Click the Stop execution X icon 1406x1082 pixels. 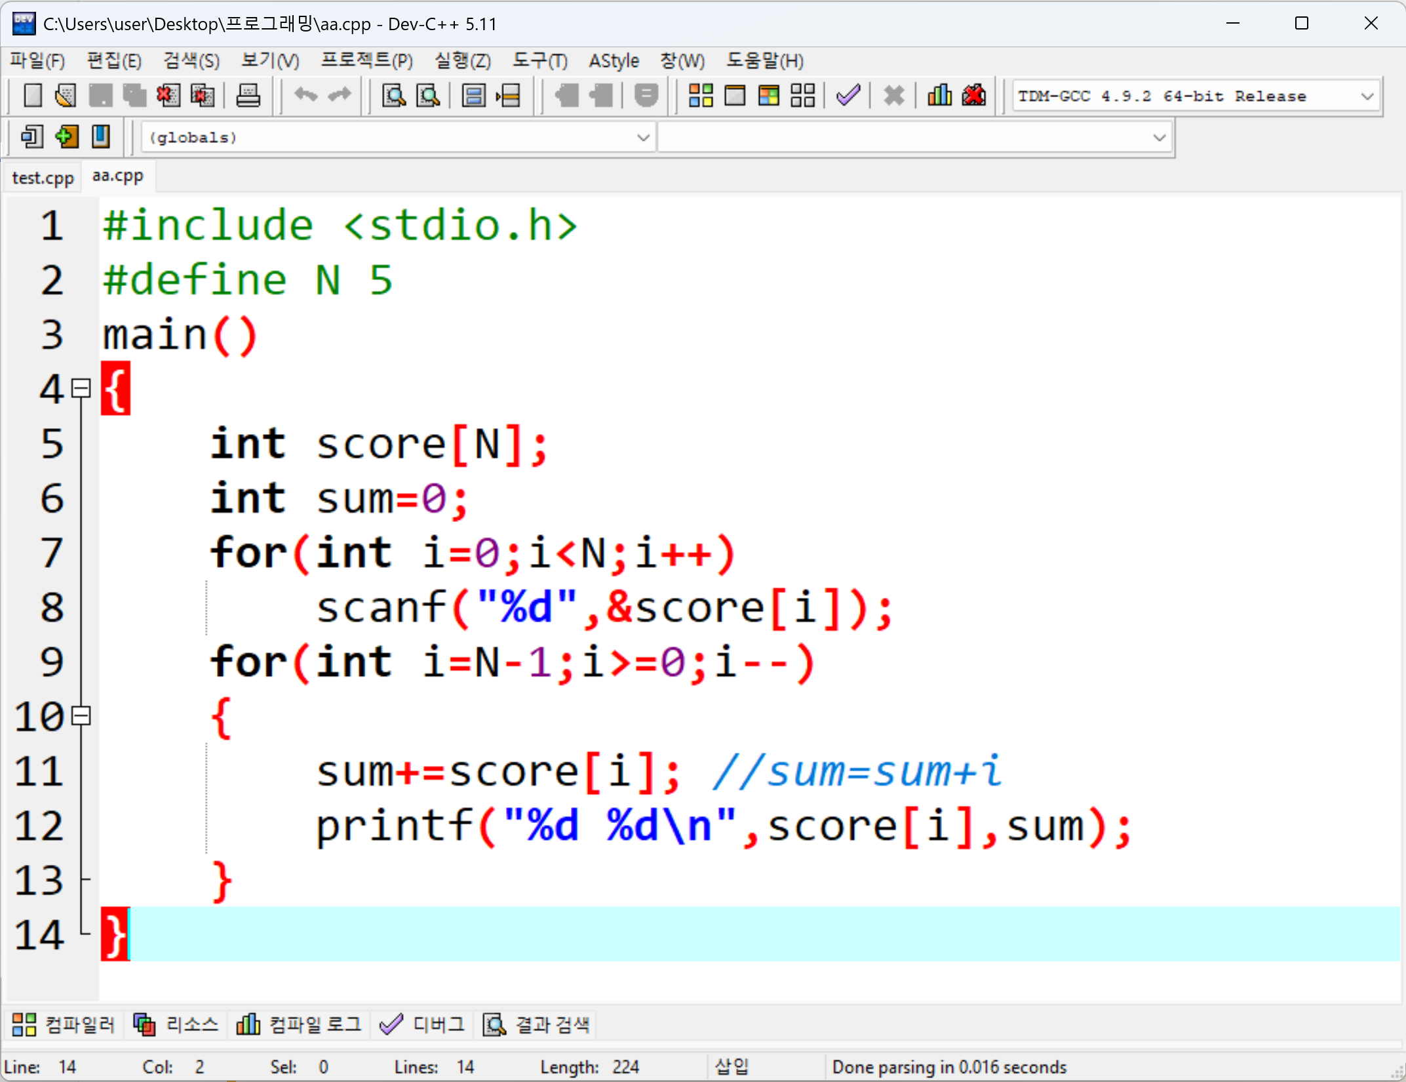(894, 96)
